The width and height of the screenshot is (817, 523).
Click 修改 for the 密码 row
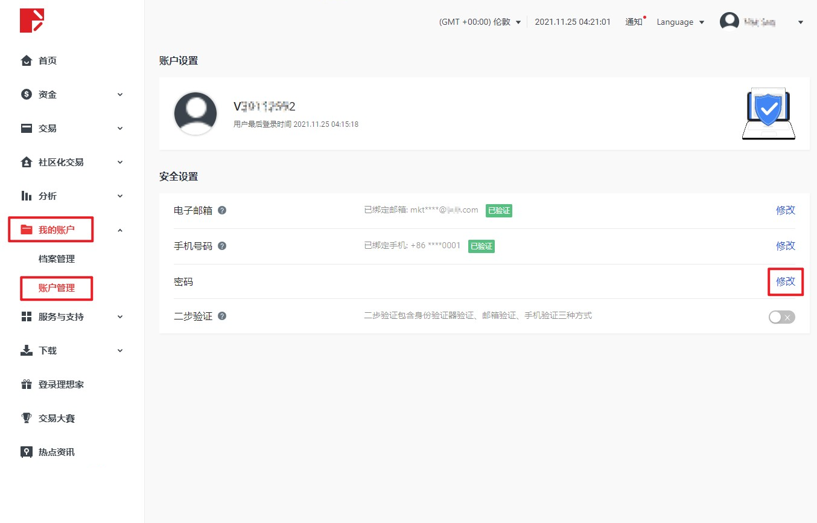785,281
